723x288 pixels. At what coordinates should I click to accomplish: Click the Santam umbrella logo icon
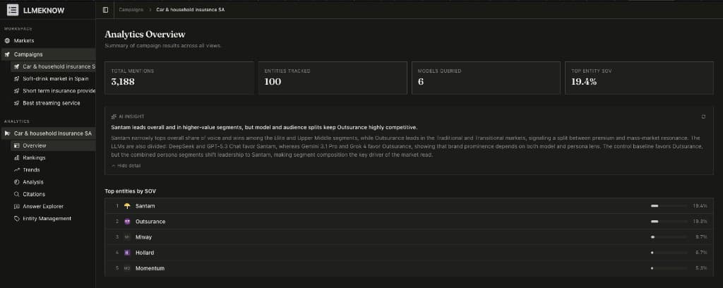pos(127,206)
